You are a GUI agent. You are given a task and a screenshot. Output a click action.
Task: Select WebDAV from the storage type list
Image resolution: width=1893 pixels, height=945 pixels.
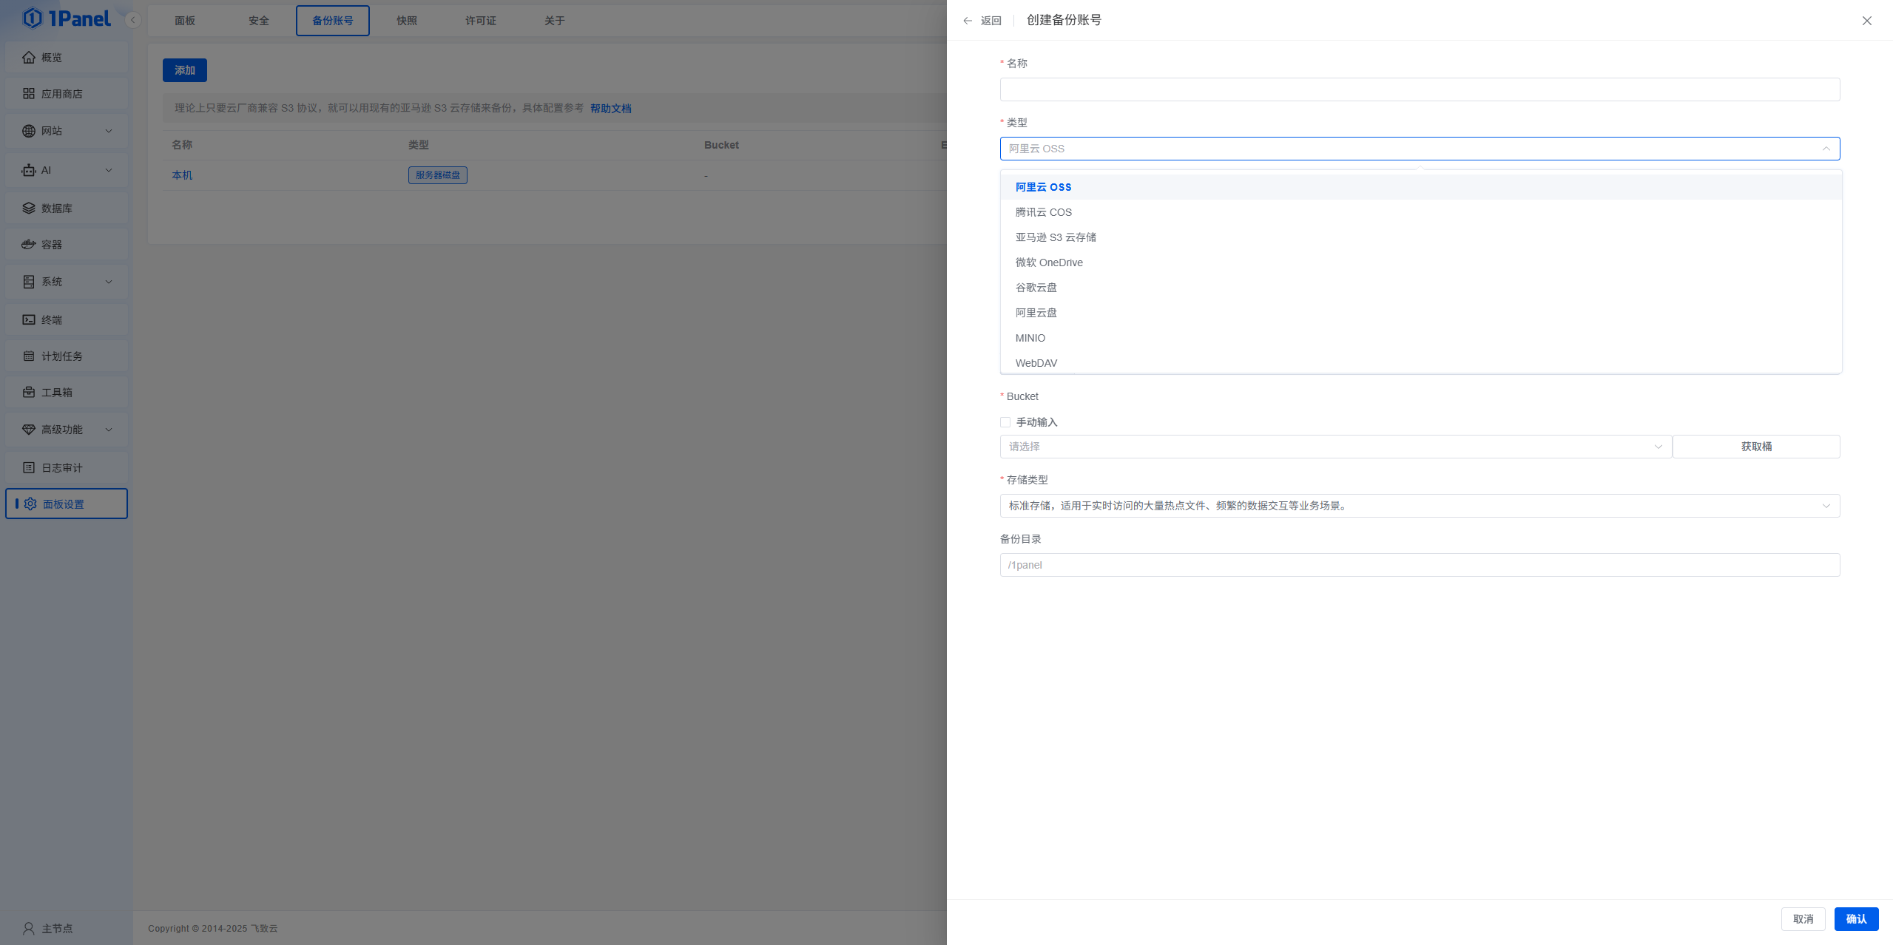coord(1035,362)
